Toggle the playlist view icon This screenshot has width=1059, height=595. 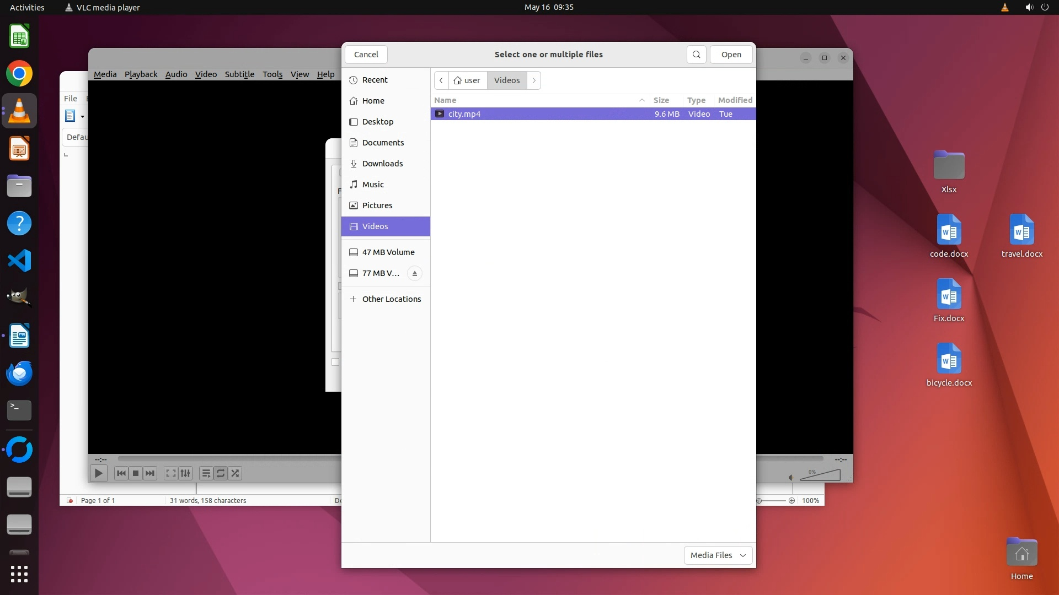tap(206, 473)
